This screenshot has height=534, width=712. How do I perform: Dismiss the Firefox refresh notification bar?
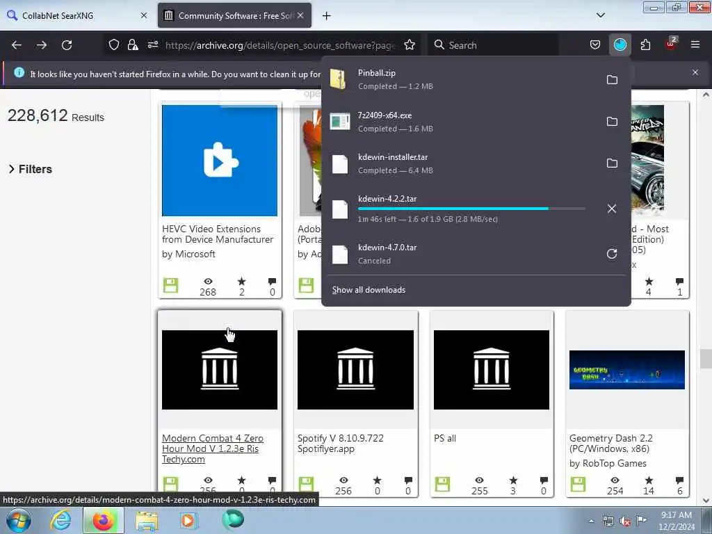(695, 72)
